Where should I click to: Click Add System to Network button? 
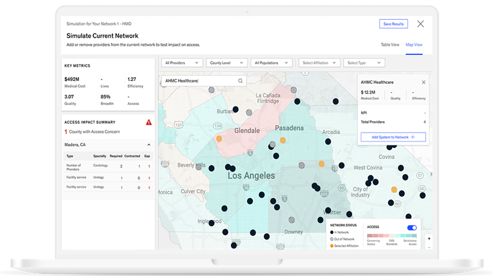coord(393,137)
